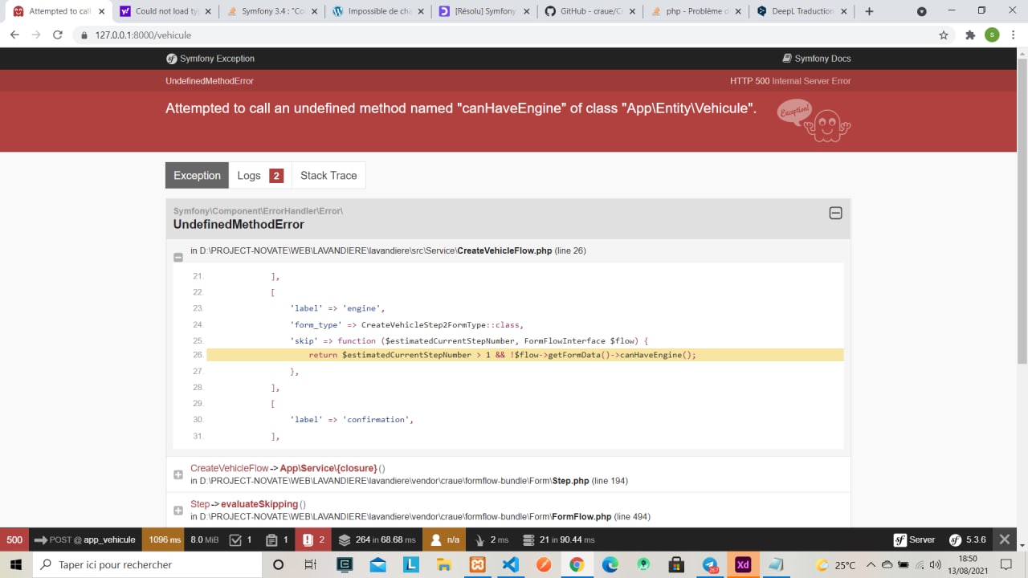Open the security user panel showing n/a
Viewport: 1028px width, 578px height.
click(444, 539)
